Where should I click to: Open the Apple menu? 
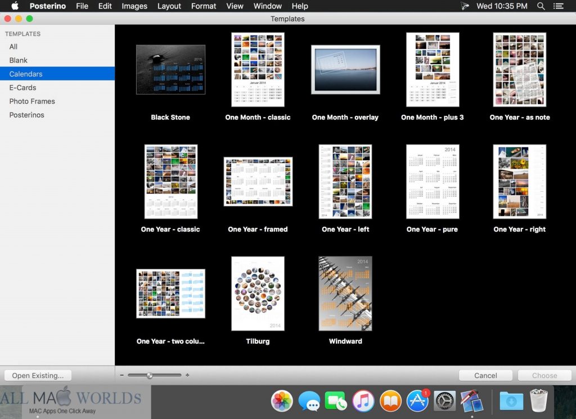tap(15, 6)
